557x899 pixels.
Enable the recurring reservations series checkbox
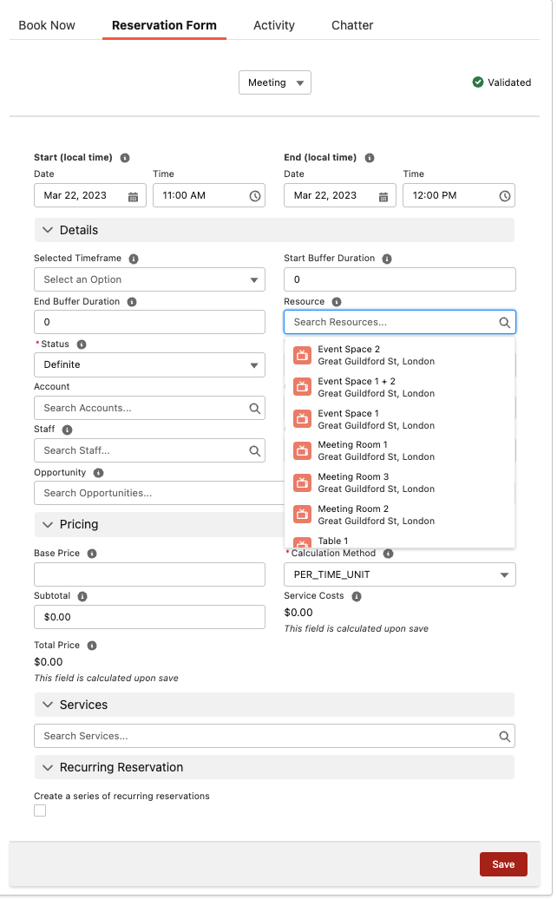(x=40, y=810)
